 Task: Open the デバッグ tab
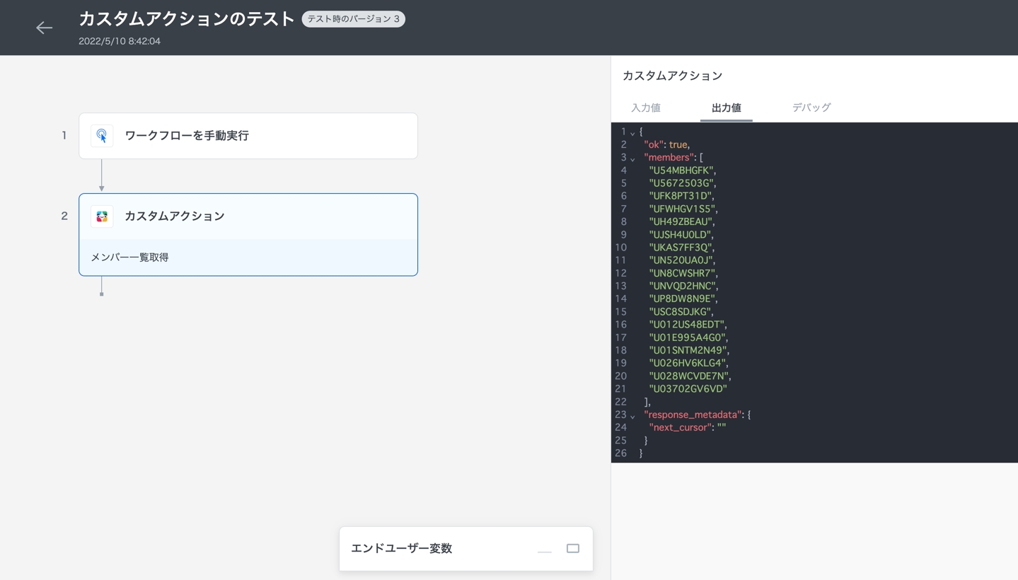click(x=811, y=108)
